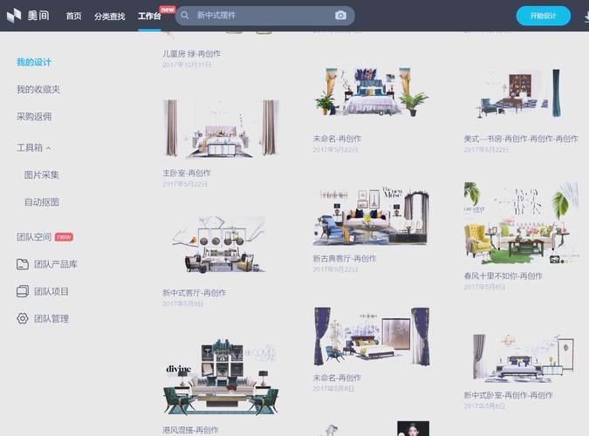Viewport: 589px width, 436px height.
Task: Click the 主卧室-再创作 title text
Action: point(187,174)
